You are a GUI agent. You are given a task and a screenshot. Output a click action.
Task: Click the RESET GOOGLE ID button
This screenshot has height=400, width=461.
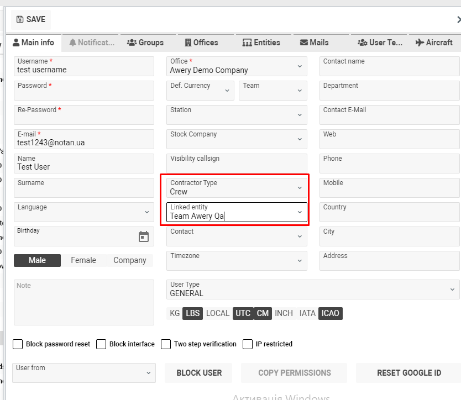point(408,373)
